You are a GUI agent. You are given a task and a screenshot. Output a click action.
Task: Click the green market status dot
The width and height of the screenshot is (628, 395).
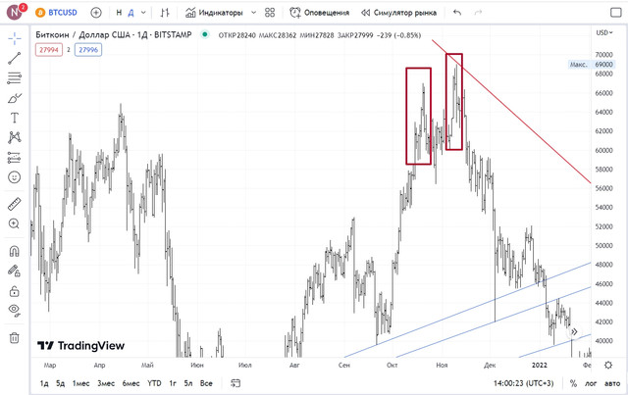pos(205,34)
